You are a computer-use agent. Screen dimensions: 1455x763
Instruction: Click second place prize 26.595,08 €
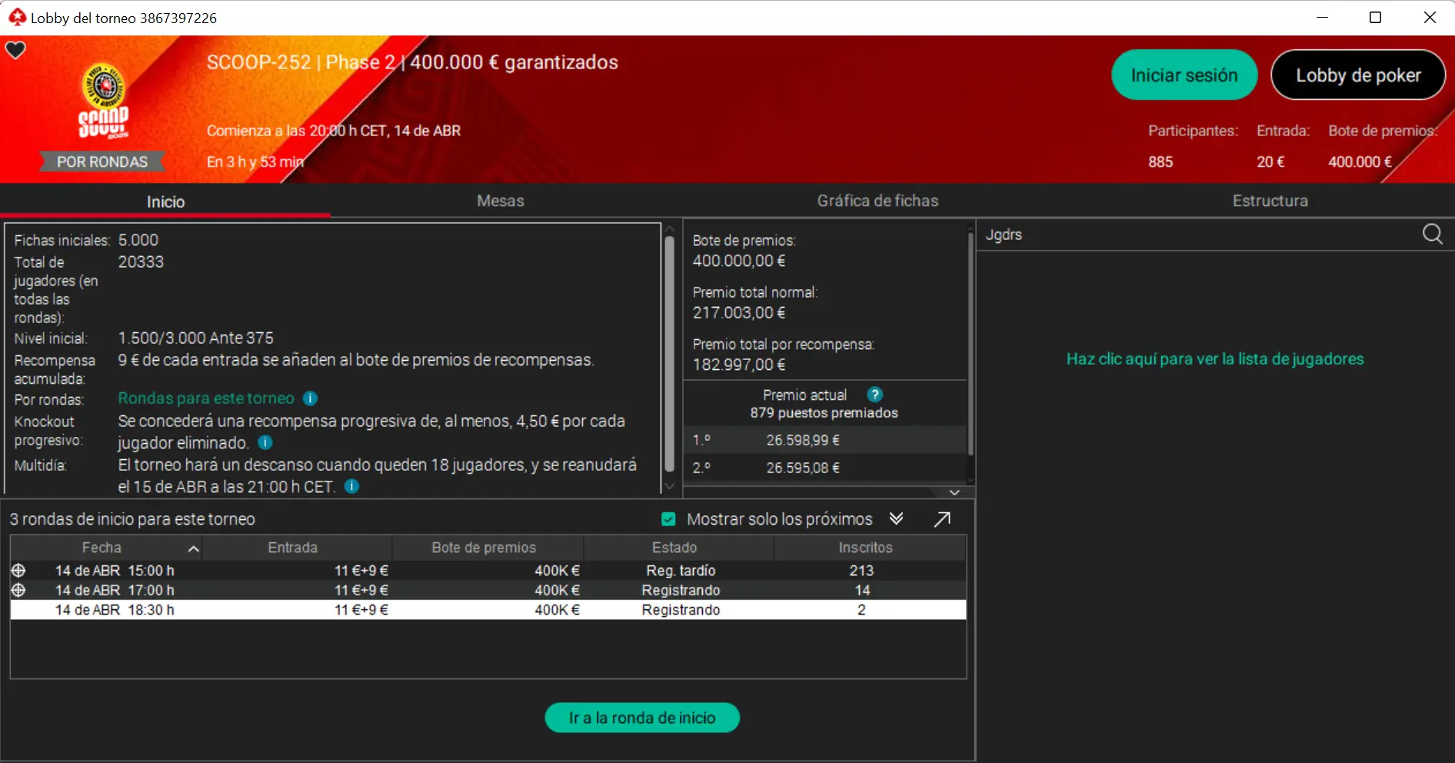(x=803, y=468)
